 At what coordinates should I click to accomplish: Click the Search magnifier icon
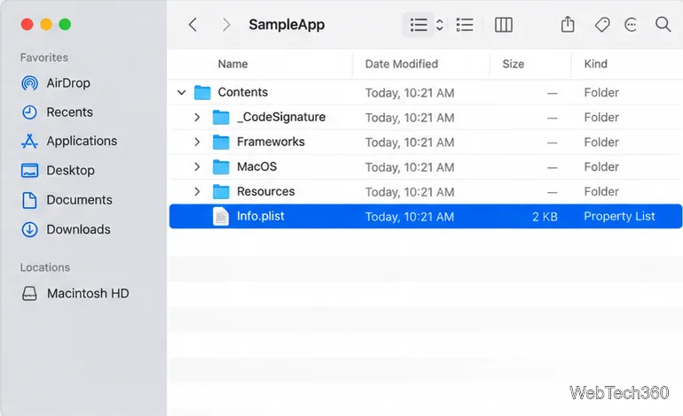click(x=663, y=25)
